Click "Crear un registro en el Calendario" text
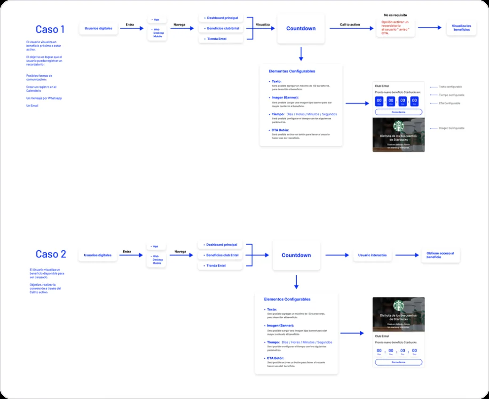This screenshot has height=399, width=489. [41, 89]
